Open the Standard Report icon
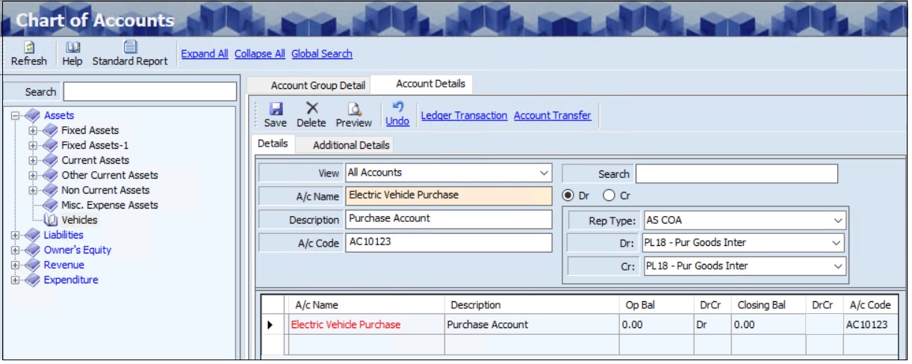 pyautogui.click(x=130, y=47)
